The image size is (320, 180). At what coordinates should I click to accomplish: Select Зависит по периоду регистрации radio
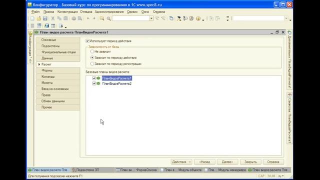coord(92,63)
